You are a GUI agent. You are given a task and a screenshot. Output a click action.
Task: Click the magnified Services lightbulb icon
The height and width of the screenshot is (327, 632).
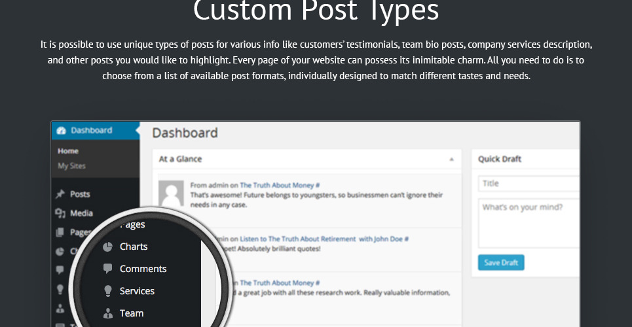(x=107, y=291)
